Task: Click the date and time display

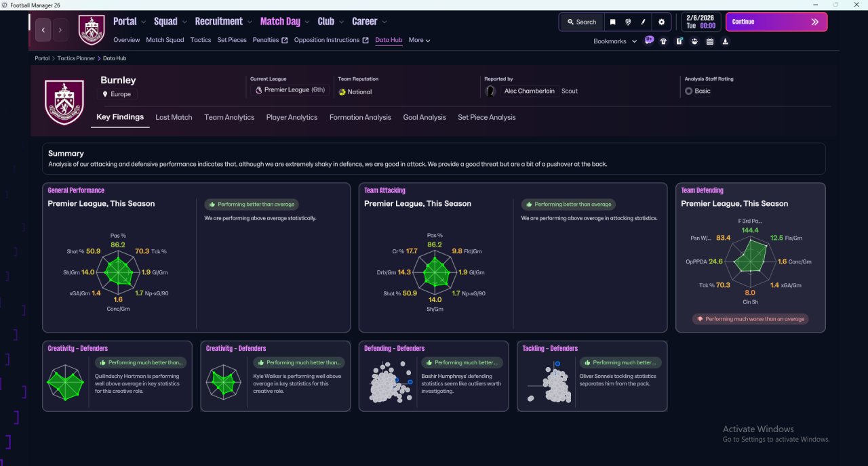Action: pyautogui.click(x=701, y=22)
